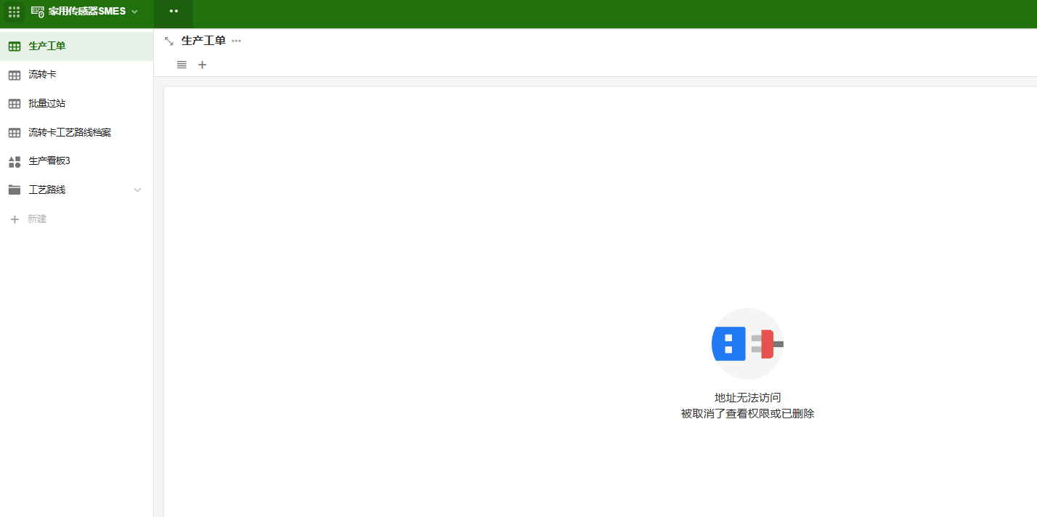This screenshot has height=517, width=1037.
Task: Add a new view with plus icon
Action: (203, 65)
